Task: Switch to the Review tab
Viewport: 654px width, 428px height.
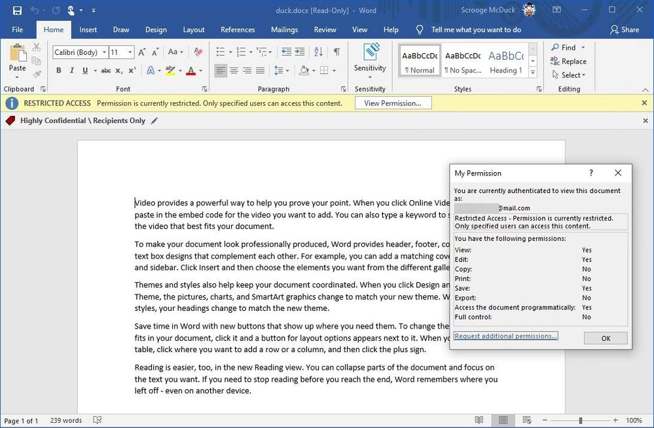Action: [325, 29]
